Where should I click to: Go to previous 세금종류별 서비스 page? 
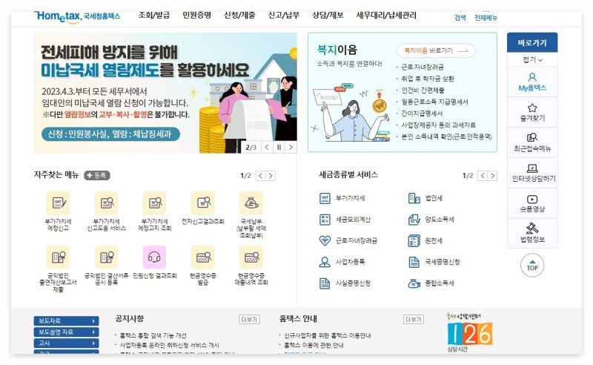pos(483,176)
